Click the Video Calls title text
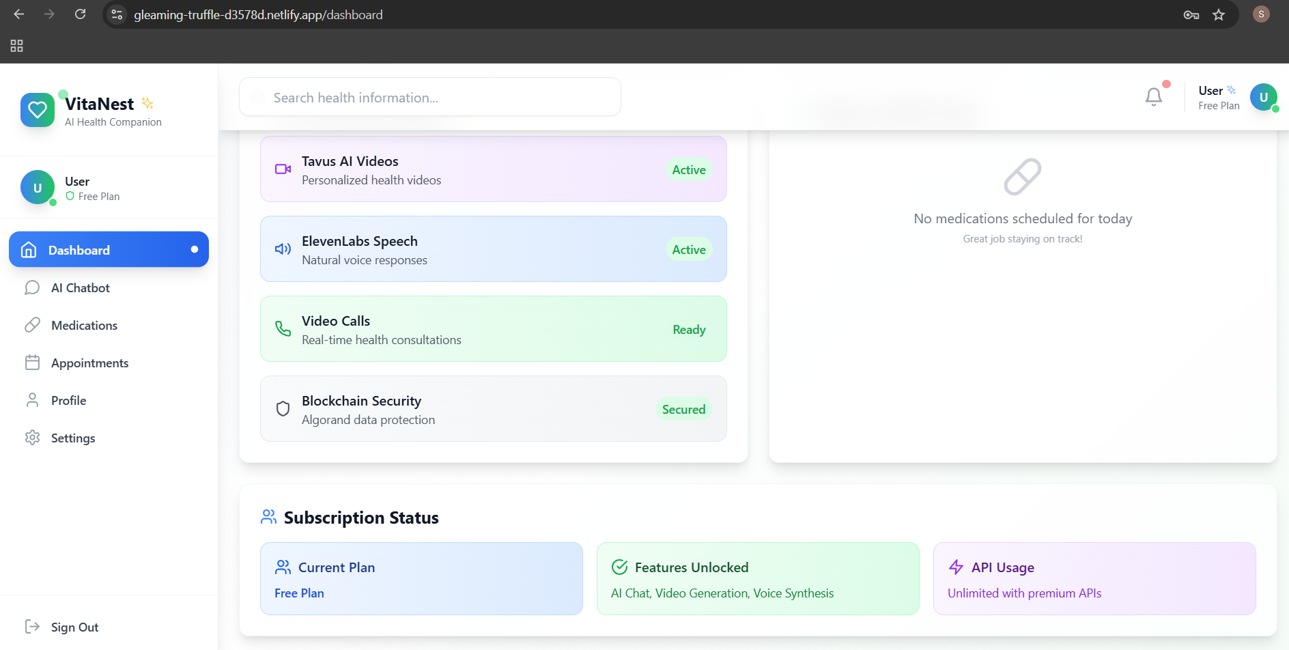This screenshot has height=650, width=1289. pyautogui.click(x=336, y=321)
